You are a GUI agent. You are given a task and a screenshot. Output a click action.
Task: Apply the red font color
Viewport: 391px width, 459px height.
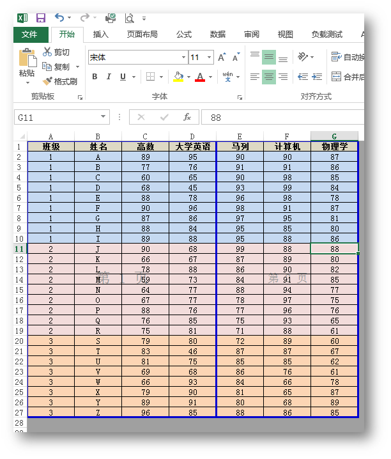pos(200,77)
